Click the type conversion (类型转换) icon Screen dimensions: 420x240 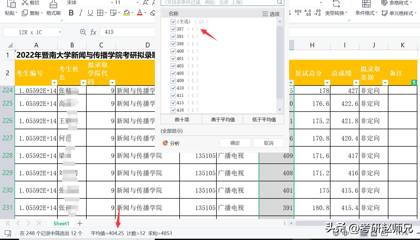(336, 4)
